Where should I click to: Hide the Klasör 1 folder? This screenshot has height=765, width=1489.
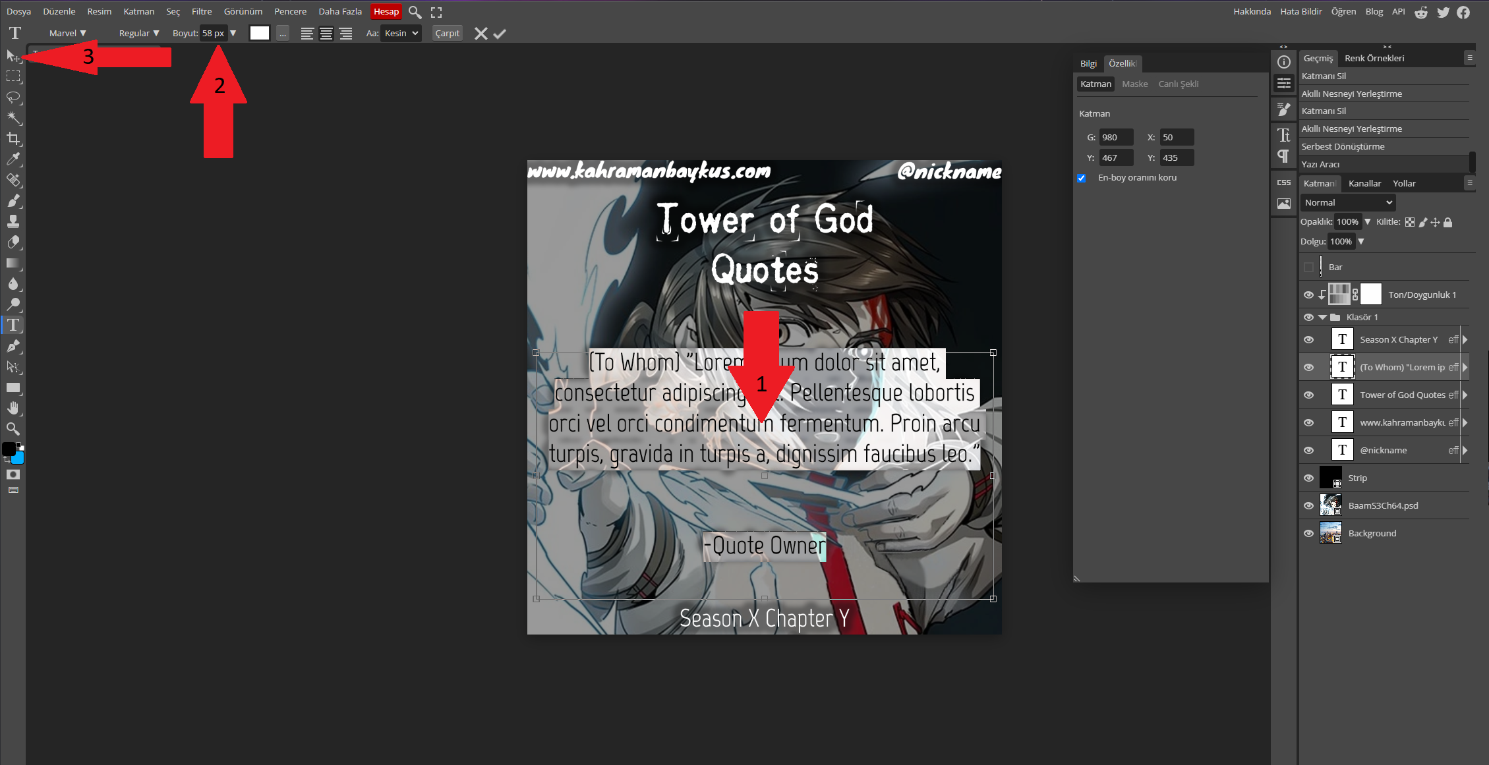[1309, 317]
